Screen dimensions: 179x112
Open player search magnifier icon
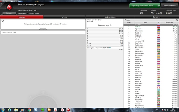pyautogui.click(x=177, y=20)
